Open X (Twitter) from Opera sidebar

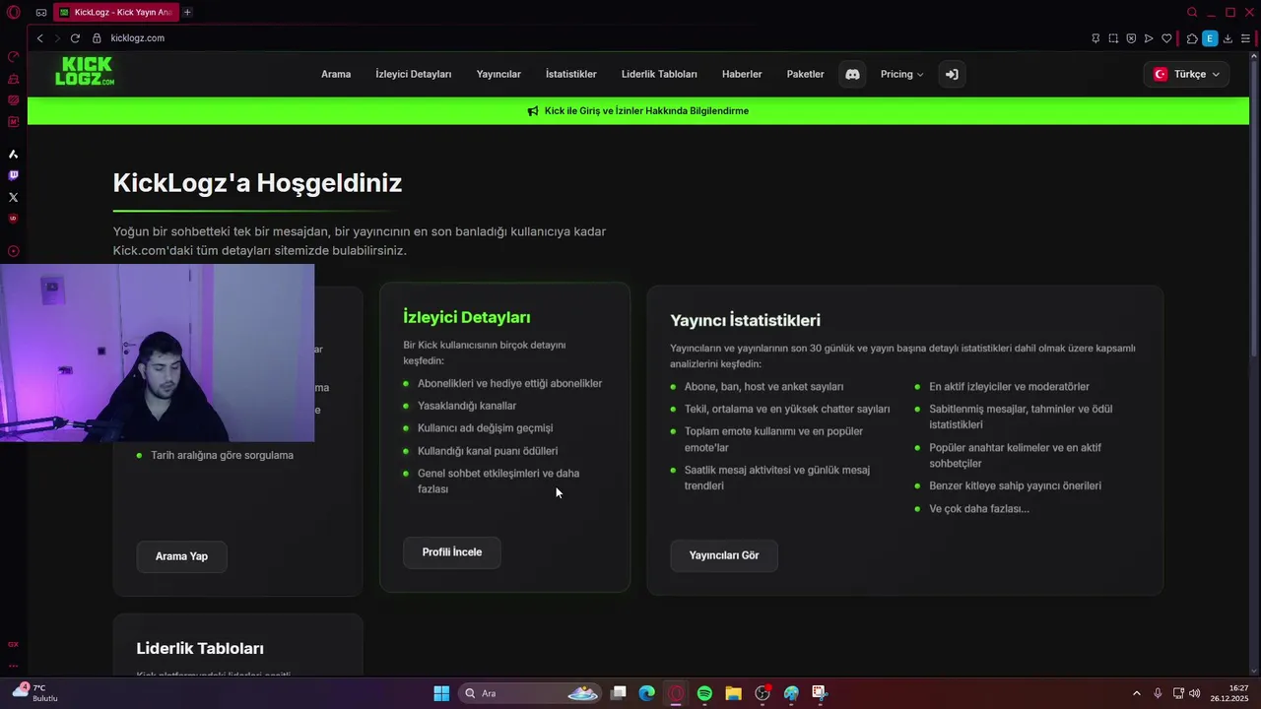[13, 197]
